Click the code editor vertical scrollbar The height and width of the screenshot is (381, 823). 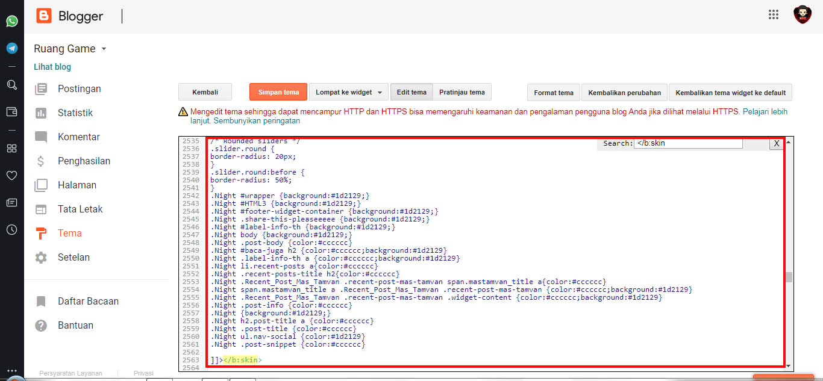789,277
